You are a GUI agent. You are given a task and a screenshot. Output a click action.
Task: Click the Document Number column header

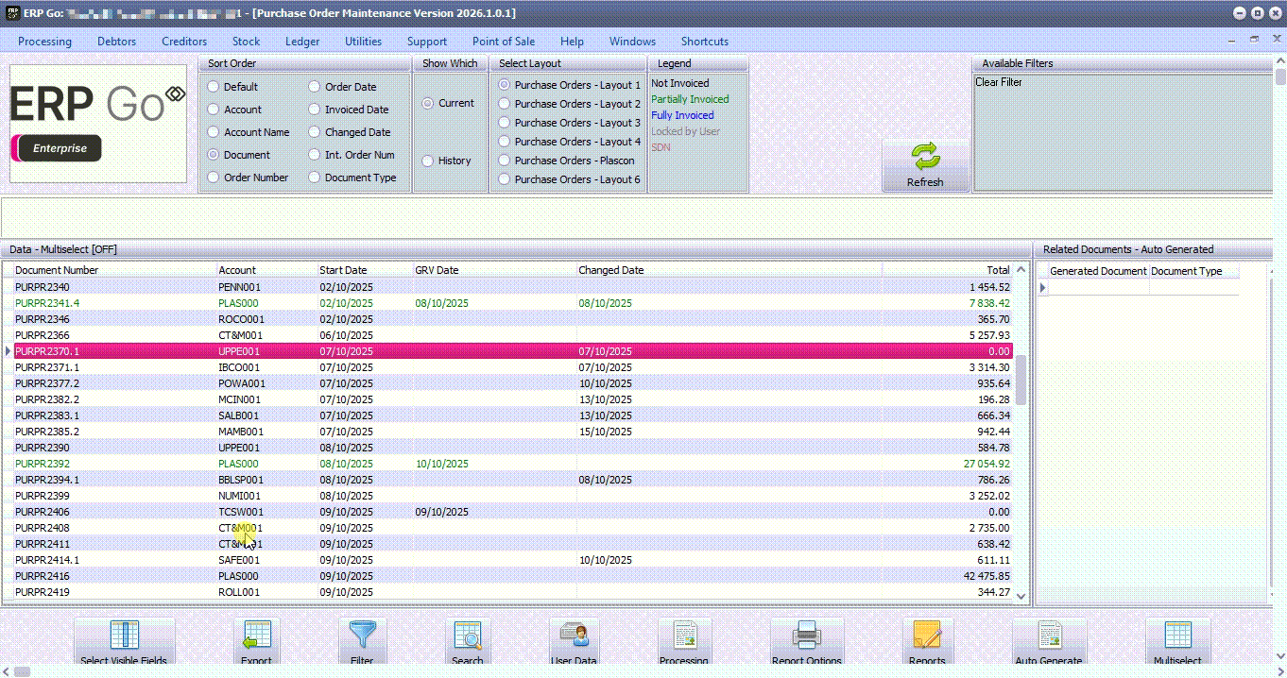[x=57, y=270]
